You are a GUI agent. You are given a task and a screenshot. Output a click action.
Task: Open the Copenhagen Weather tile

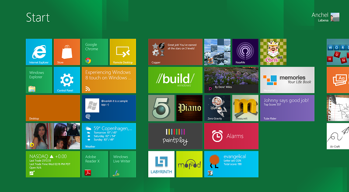click(x=109, y=136)
